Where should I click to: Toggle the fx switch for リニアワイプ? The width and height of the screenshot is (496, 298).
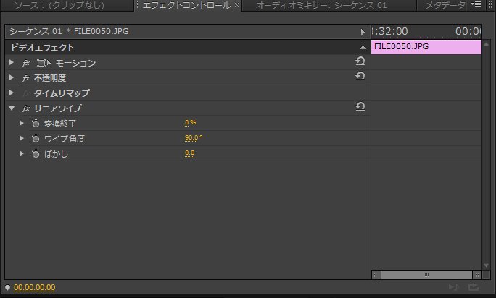click(x=26, y=108)
